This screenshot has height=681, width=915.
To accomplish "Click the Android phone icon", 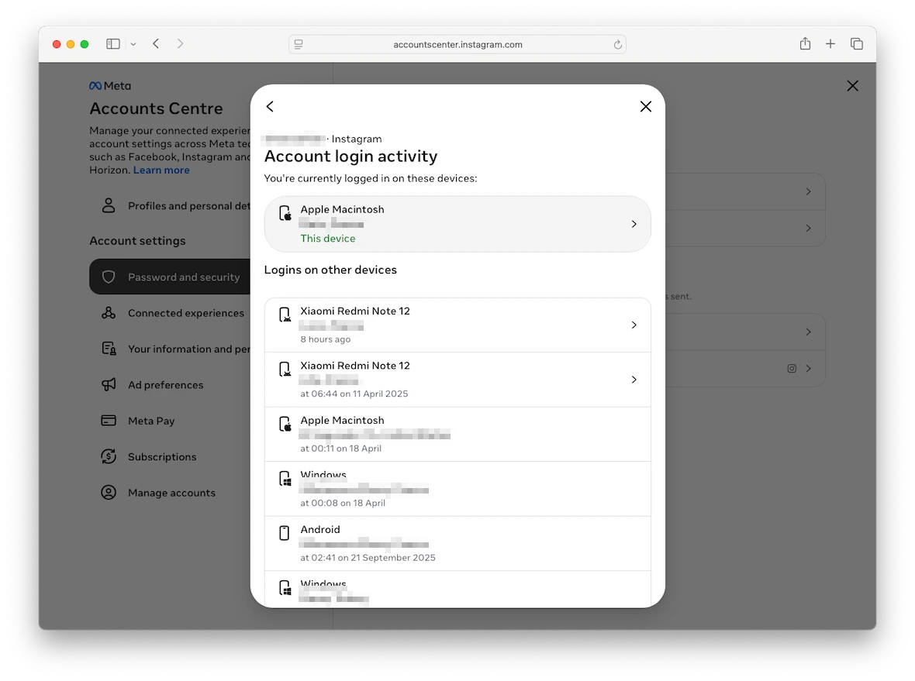I will 284,533.
